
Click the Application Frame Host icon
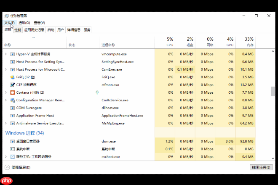(12, 116)
